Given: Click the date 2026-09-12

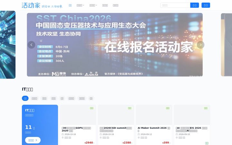Looking at the screenshot, I should point(146,134).
